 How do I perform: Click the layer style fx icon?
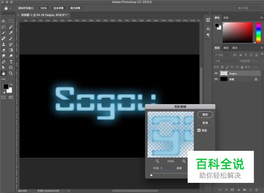click(x=226, y=190)
